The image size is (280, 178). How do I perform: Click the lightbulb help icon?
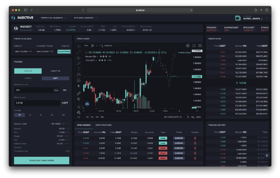tap(267, 156)
